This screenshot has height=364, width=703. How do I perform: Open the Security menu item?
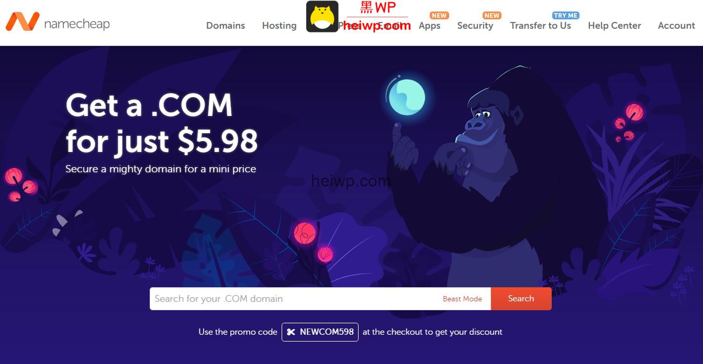(475, 26)
